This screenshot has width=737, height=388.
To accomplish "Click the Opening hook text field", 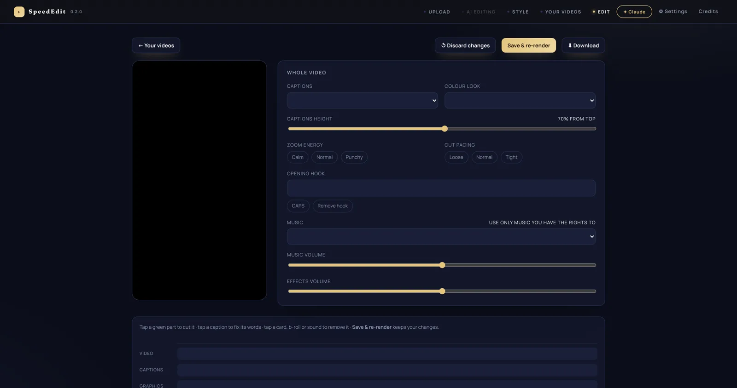I will tap(441, 188).
